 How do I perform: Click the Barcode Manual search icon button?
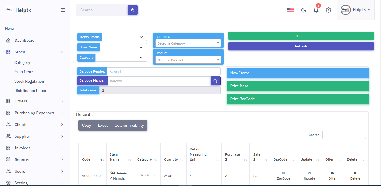[x=215, y=81]
